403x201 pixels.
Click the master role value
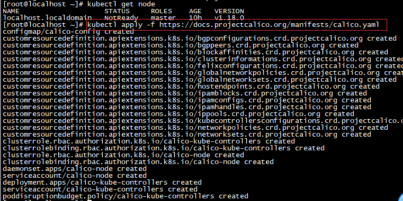pos(164,18)
